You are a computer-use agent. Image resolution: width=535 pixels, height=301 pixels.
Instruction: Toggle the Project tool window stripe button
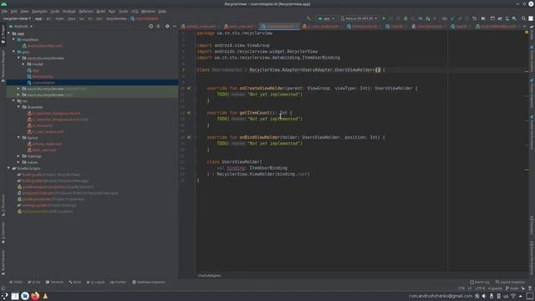click(3, 34)
